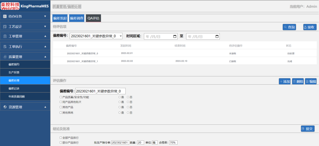Click the 工艺设计 tools icon

click(x=5, y=27)
